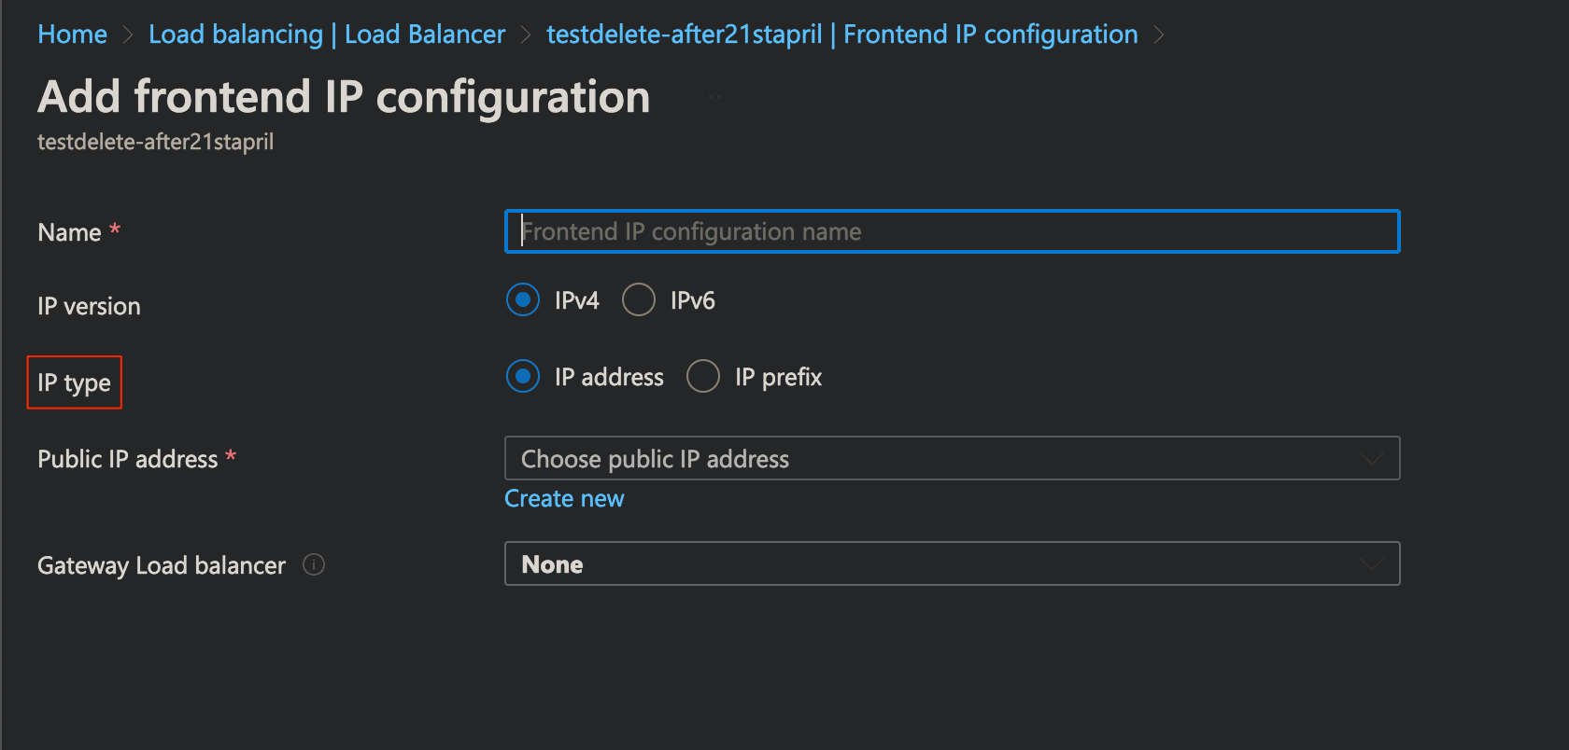
Task: Switch IP type to IP prefix
Action: pyautogui.click(x=703, y=376)
